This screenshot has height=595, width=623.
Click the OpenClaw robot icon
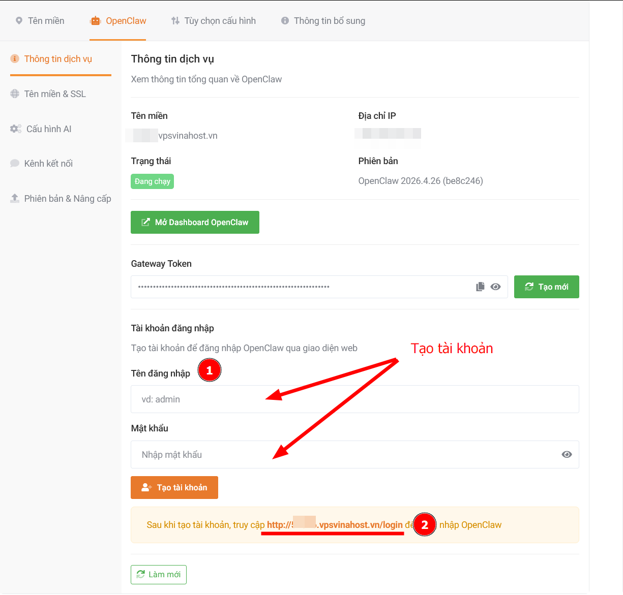[96, 21]
